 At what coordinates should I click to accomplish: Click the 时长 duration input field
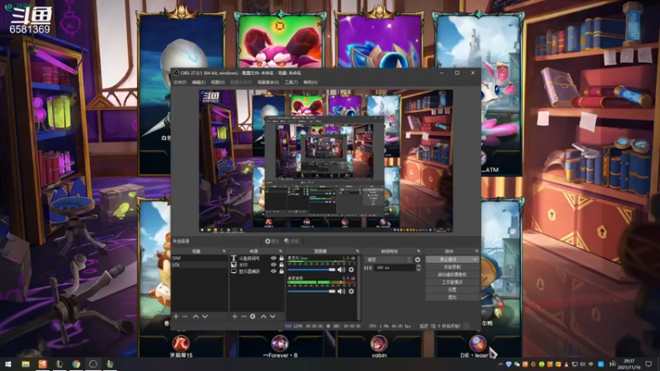click(395, 268)
